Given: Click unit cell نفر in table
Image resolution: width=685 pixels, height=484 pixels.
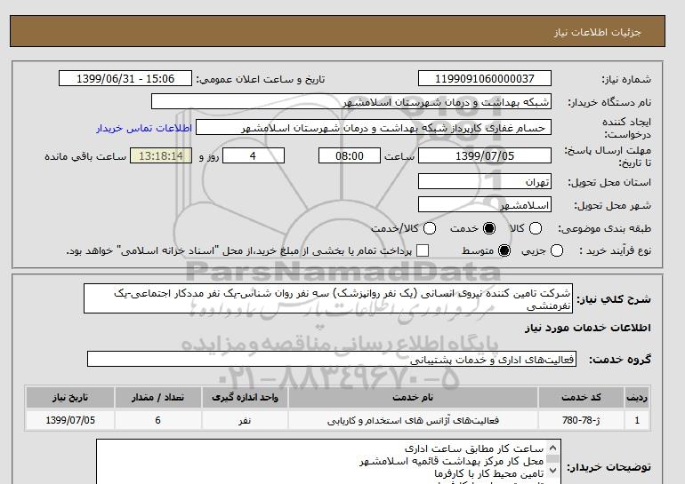Looking at the screenshot, I should 245,420.
